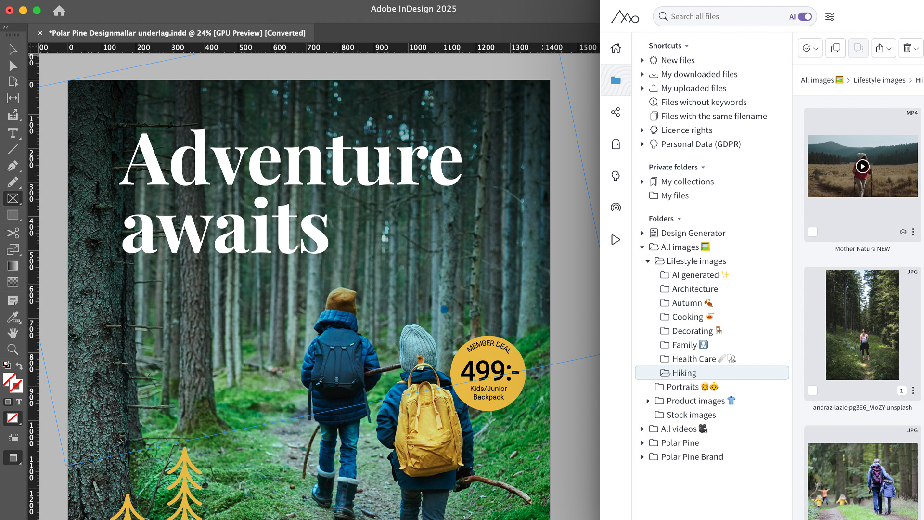Tick the checkbox on the Mother Nature NEW video

click(812, 232)
